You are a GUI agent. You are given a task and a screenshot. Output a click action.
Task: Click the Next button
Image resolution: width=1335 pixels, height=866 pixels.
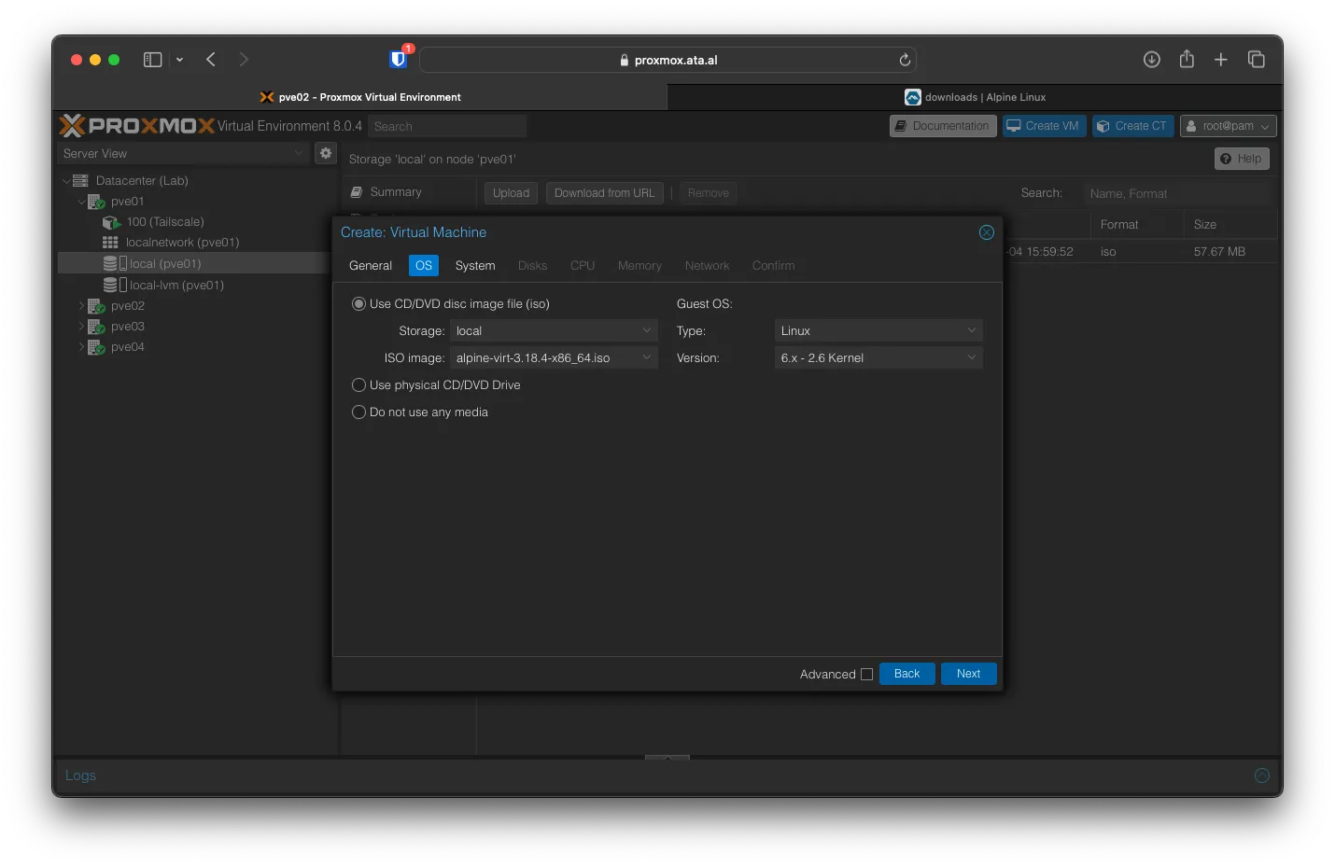tap(969, 674)
